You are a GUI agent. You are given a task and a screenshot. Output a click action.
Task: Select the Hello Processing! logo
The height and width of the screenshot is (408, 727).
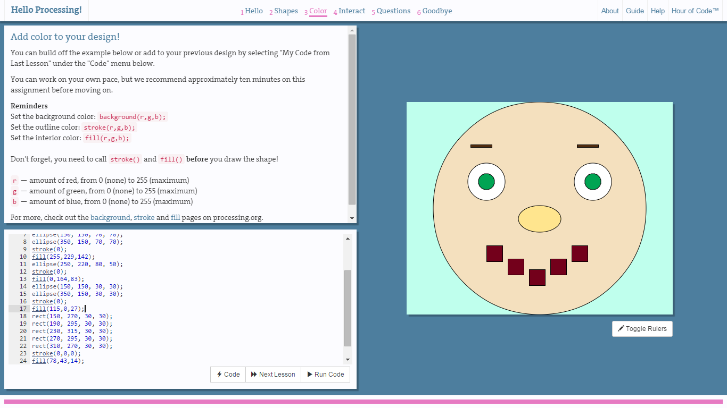[x=46, y=10]
